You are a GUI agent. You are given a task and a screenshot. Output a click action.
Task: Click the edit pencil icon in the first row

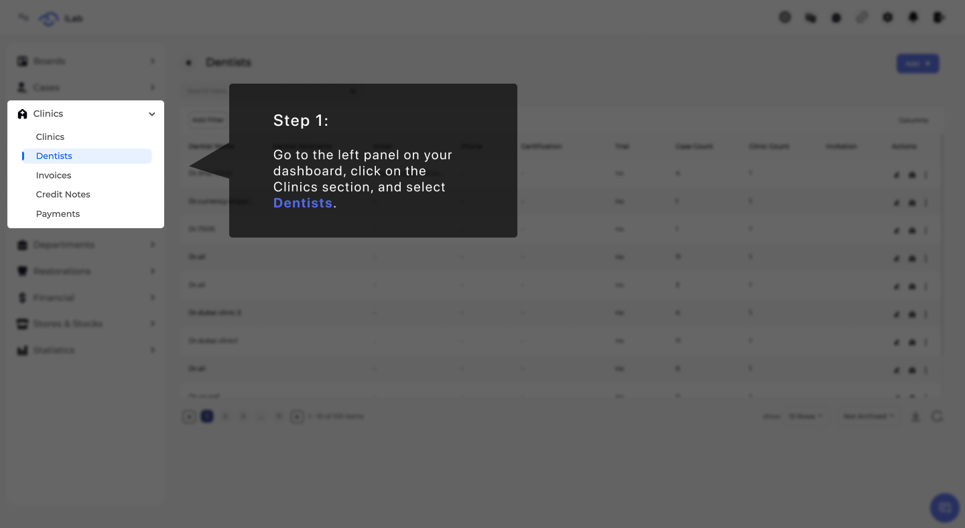point(897,175)
